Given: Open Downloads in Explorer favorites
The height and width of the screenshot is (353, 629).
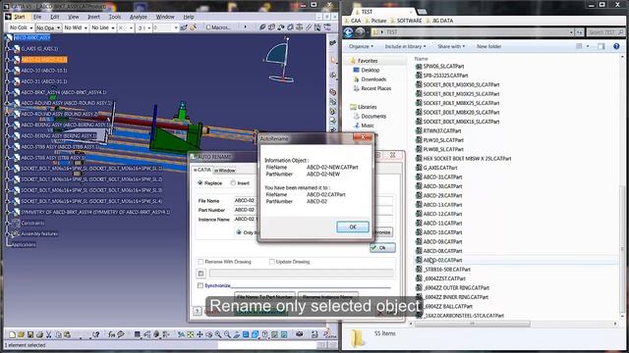Looking at the screenshot, I should [x=373, y=79].
